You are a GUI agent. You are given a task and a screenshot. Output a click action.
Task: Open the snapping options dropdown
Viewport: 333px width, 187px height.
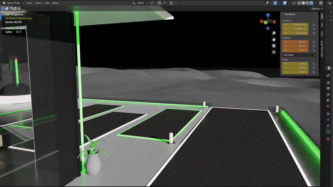165,3
